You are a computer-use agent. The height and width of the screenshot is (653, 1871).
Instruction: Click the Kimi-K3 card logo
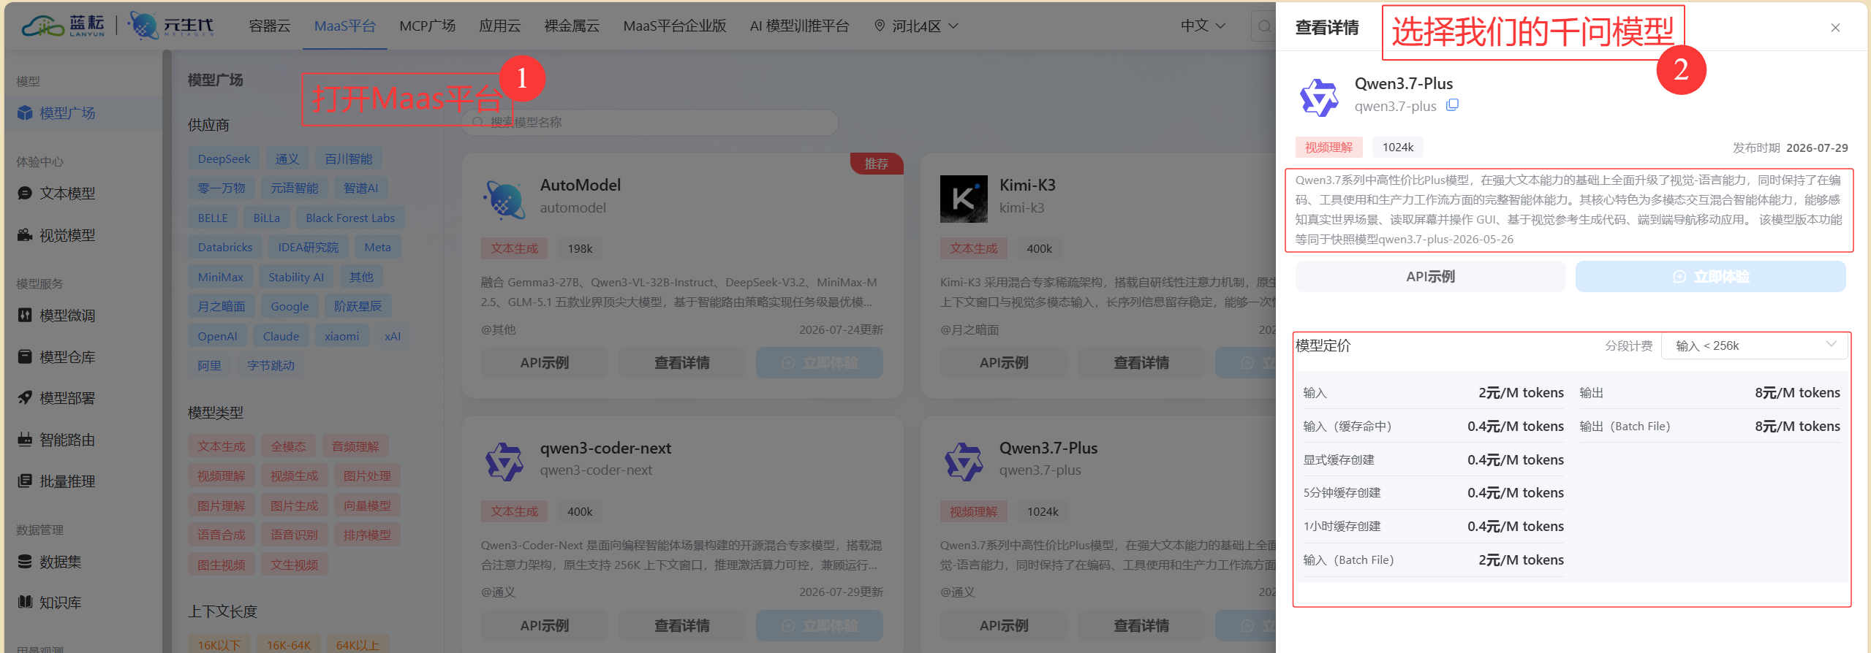[x=964, y=199]
